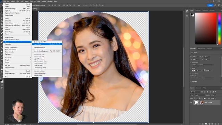Open the workspace switcher icon
This screenshot has width=222, height=125.
click(219, 5)
